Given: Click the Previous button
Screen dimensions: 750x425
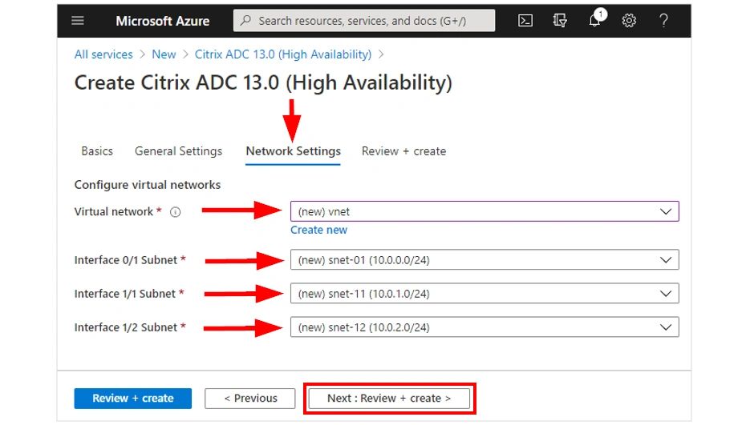Looking at the screenshot, I should point(250,399).
